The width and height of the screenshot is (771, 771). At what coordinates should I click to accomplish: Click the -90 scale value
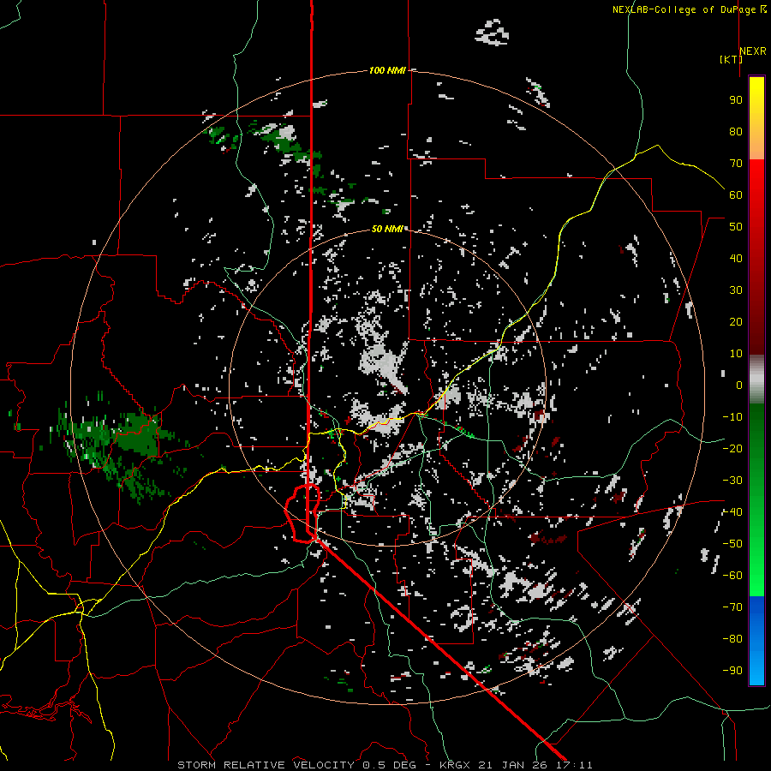coord(732,671)
